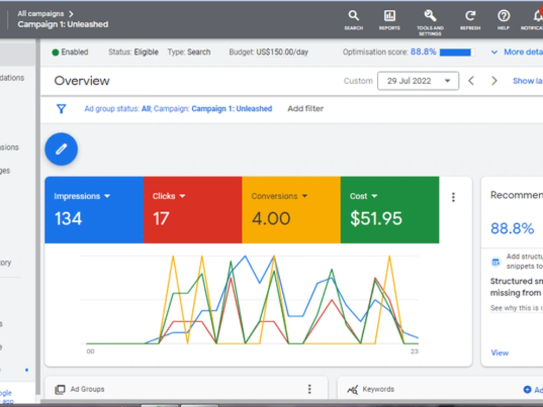543x407 pixels.
Task: Open the Reports icon
Action: click(389, 16)
